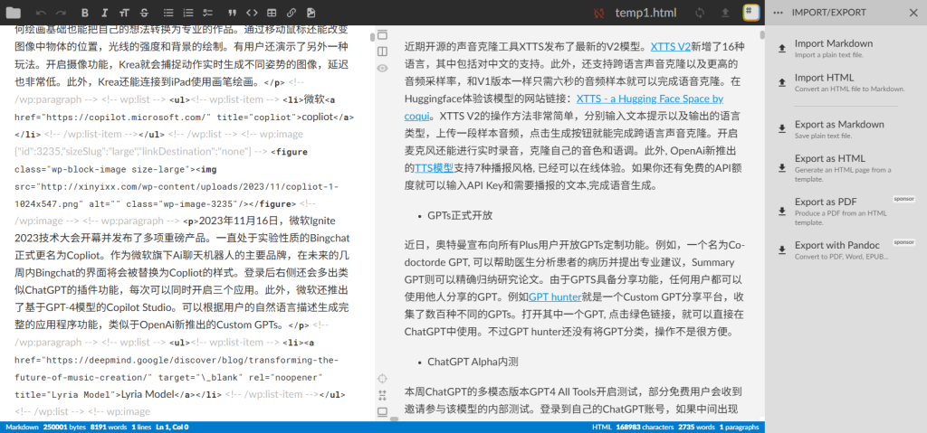927x433 pixels.
Task: Click the red sync-off status icon
Action: click(599, 13)
